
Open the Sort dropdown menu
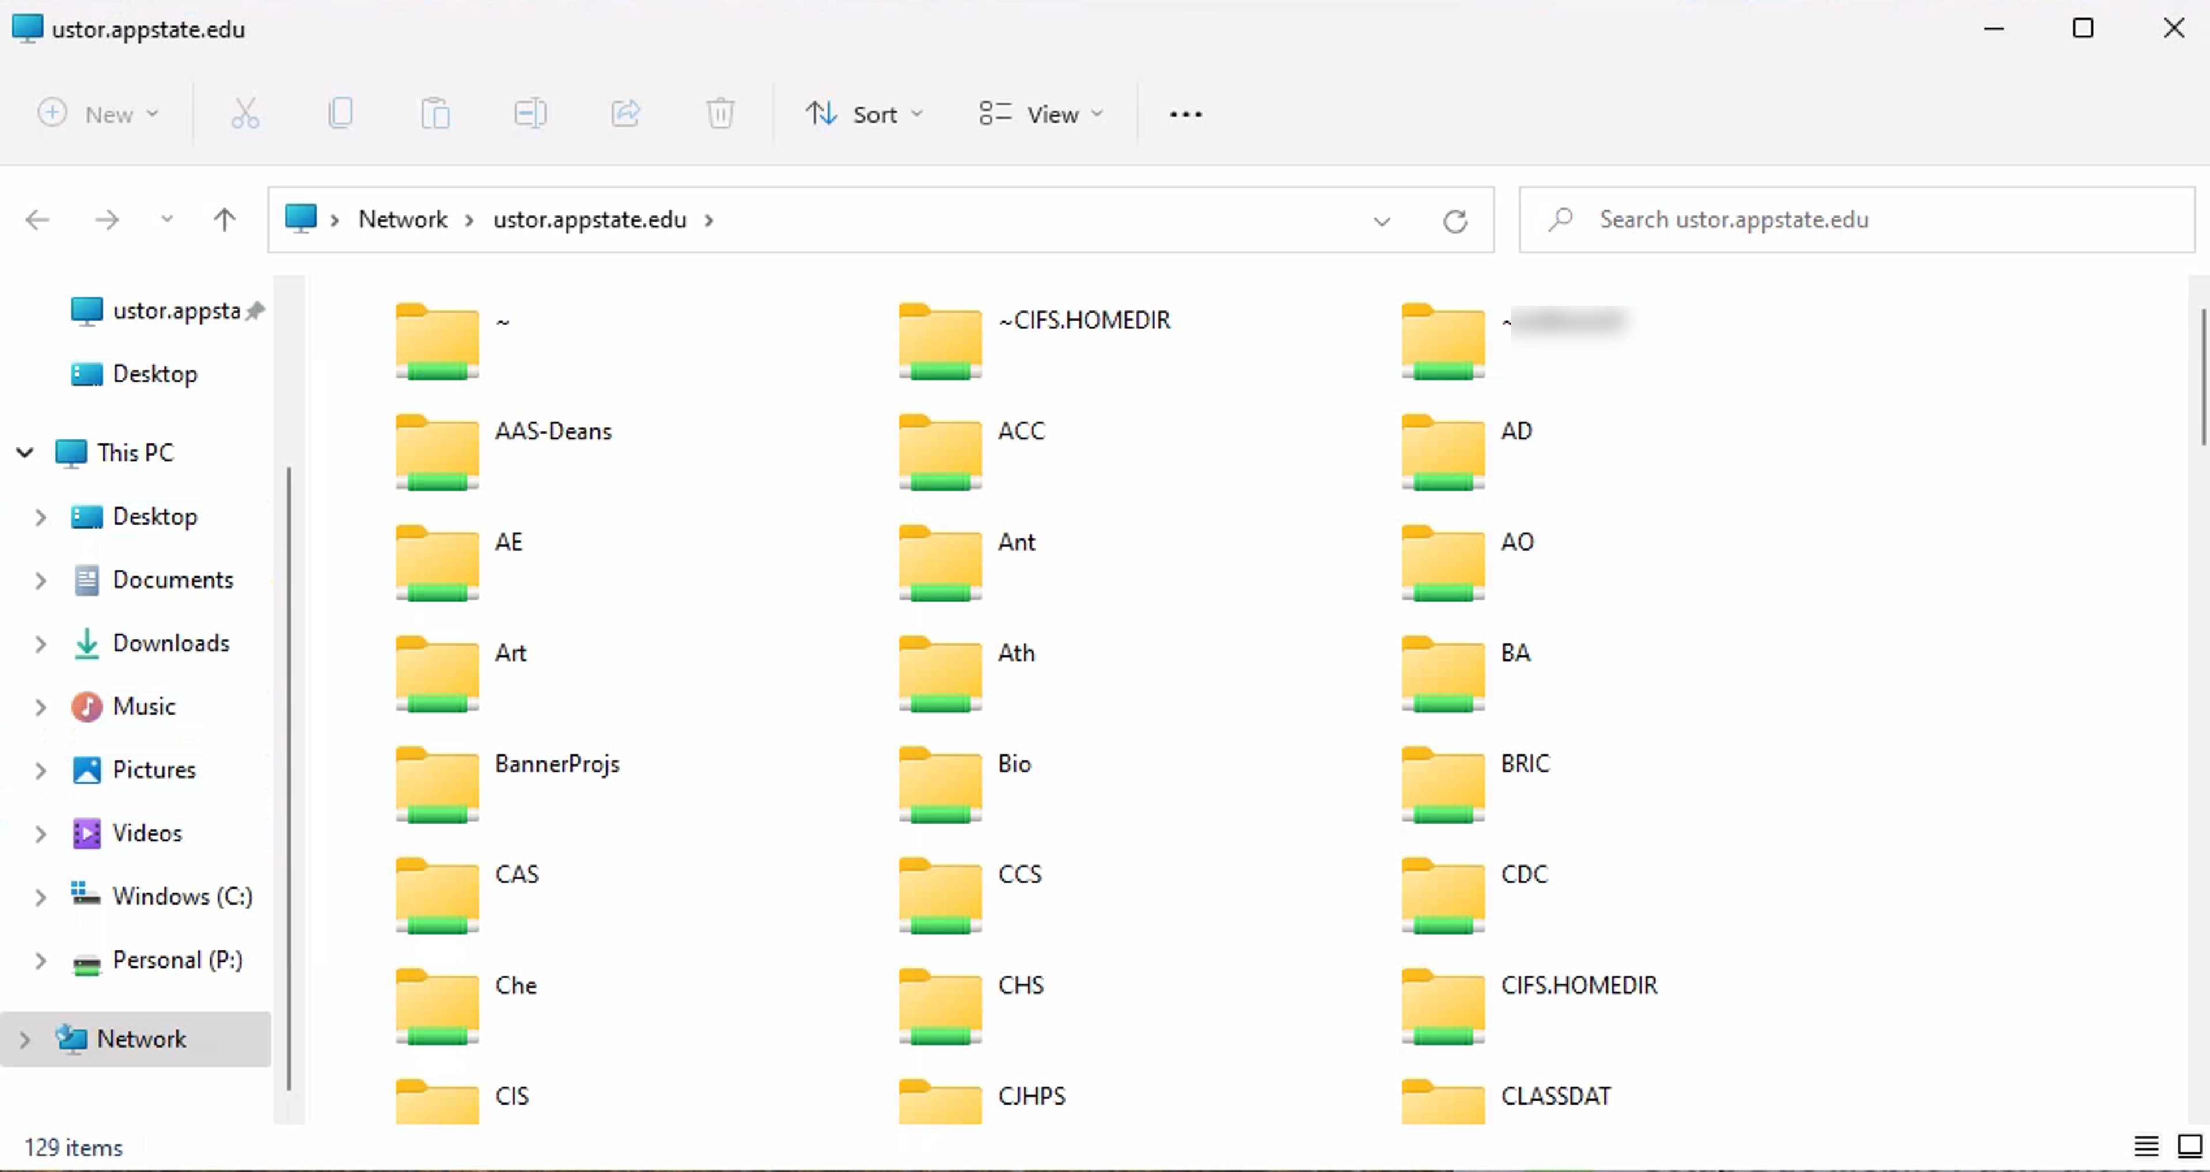[864, 114]
